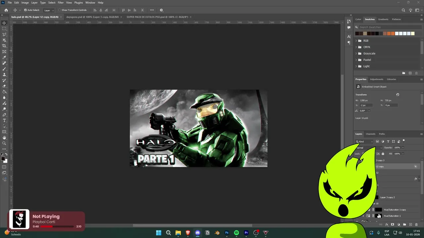
Task: Open Photoshop search magnifier icon
Action: (x=403, y=10)
